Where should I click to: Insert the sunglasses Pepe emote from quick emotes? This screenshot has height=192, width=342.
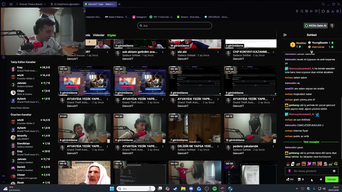coord(336,163)
